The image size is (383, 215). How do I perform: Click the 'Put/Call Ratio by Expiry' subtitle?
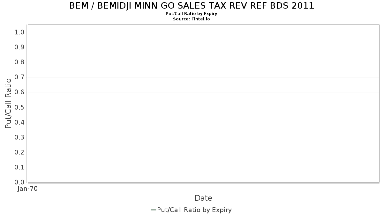pyautogui.click(x=191, y=14)
